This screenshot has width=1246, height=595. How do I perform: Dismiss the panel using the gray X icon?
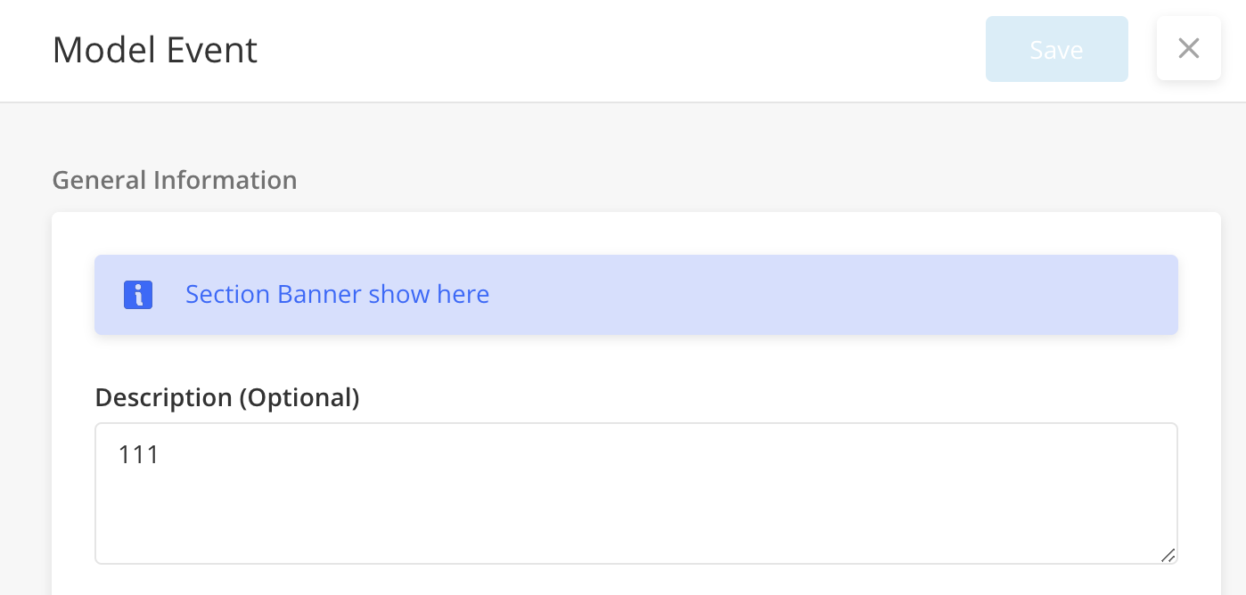click(1188, 48)
